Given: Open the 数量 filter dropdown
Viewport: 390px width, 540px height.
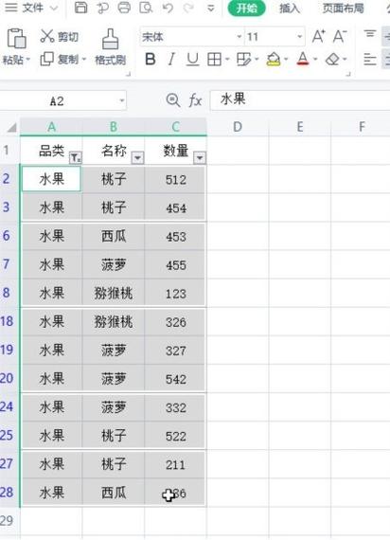Looking at the screenshot, I should pos(200,158).
